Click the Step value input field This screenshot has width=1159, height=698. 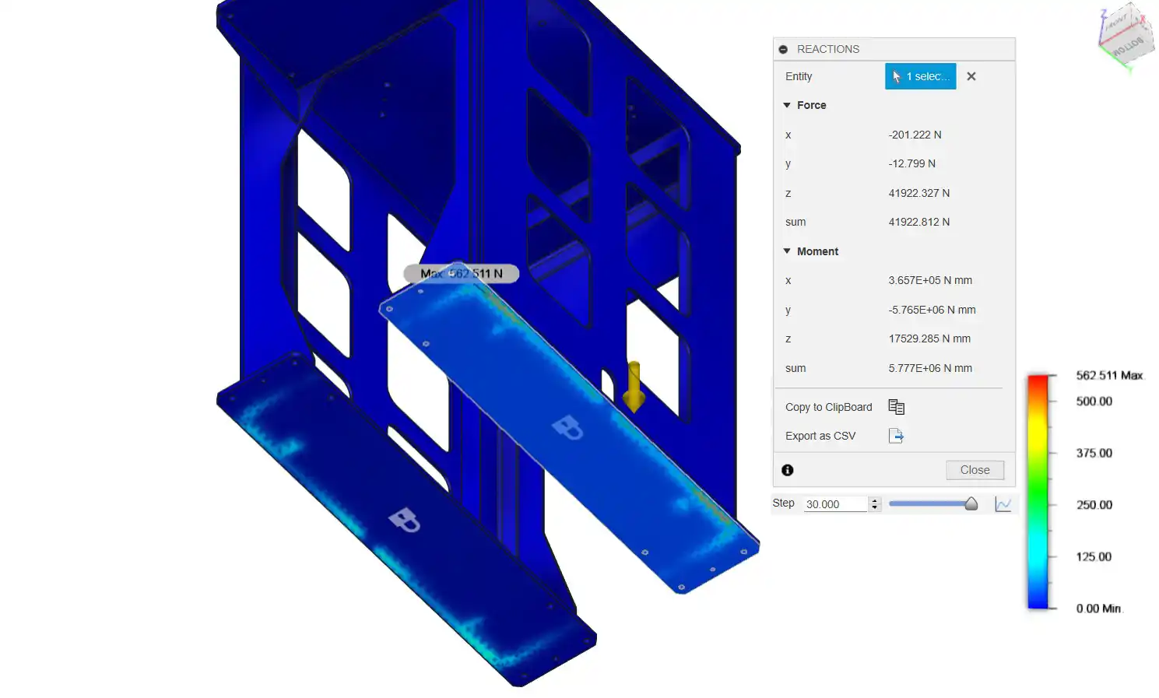[x=834, y=504]
